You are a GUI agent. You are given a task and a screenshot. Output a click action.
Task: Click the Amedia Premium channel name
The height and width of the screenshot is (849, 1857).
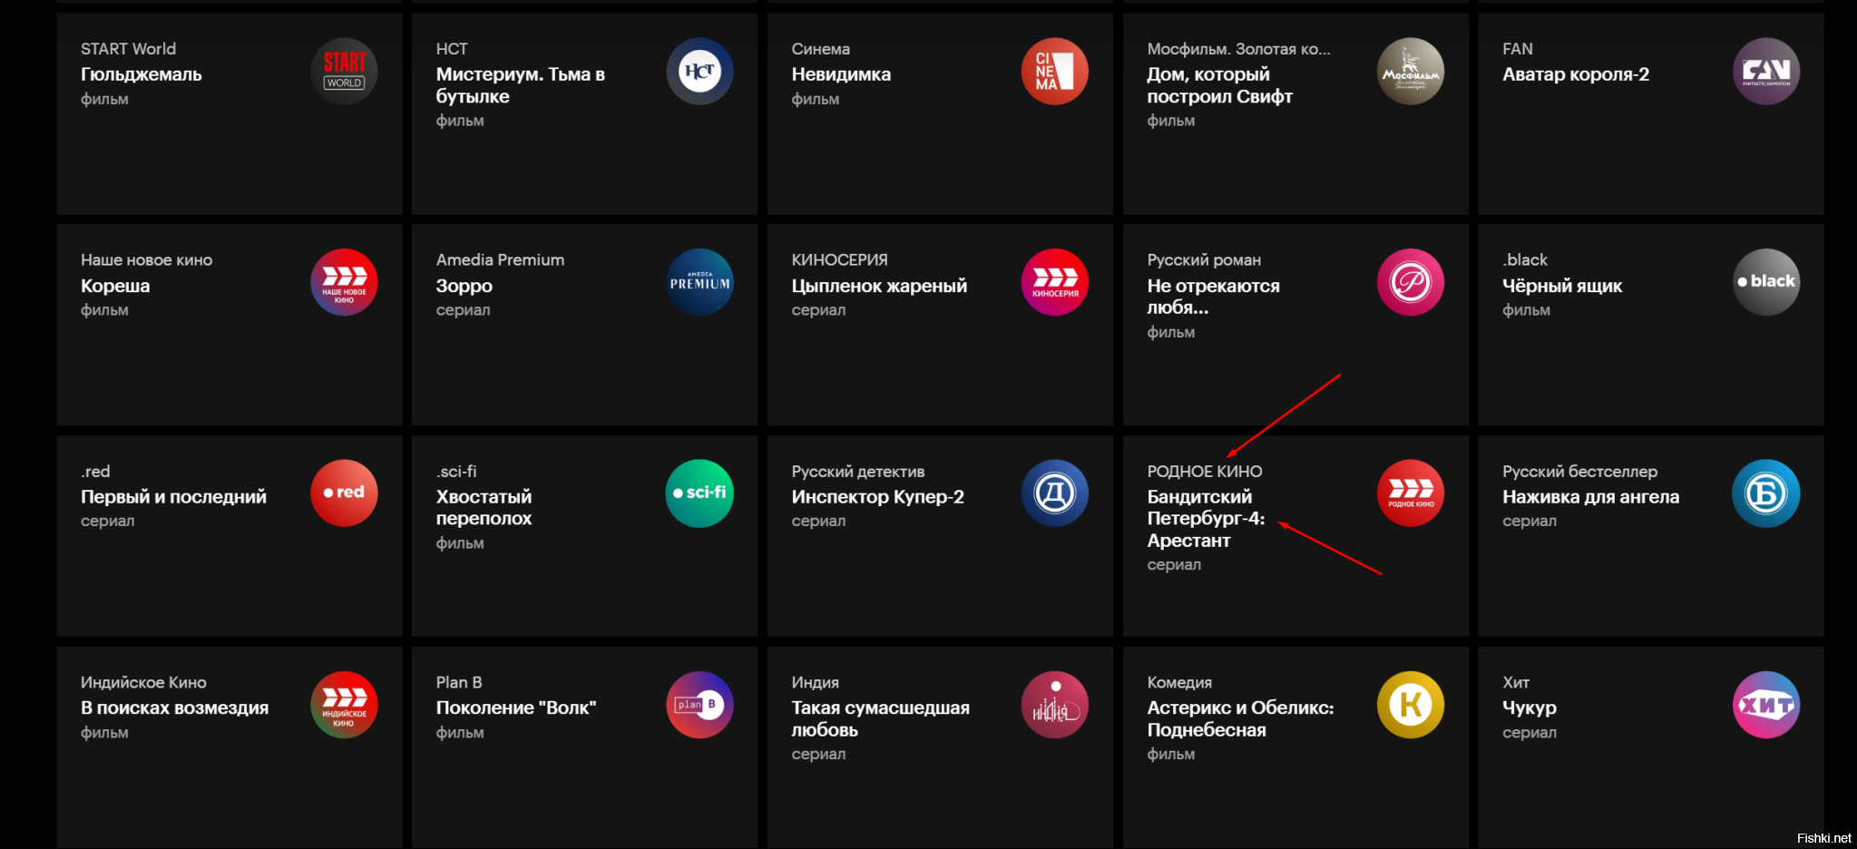click(x=500, y=260)
